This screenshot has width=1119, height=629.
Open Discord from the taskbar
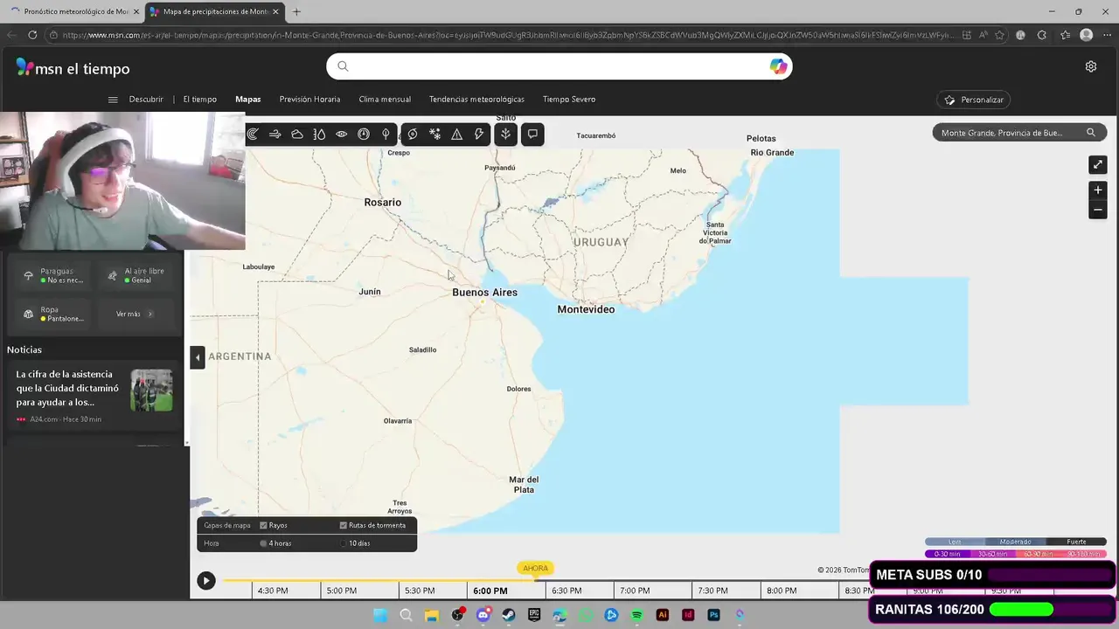[x=483, y=615]
